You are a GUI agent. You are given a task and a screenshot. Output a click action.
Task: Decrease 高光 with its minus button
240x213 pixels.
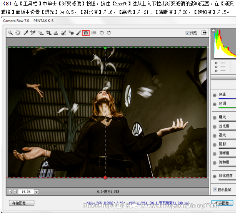215,136
